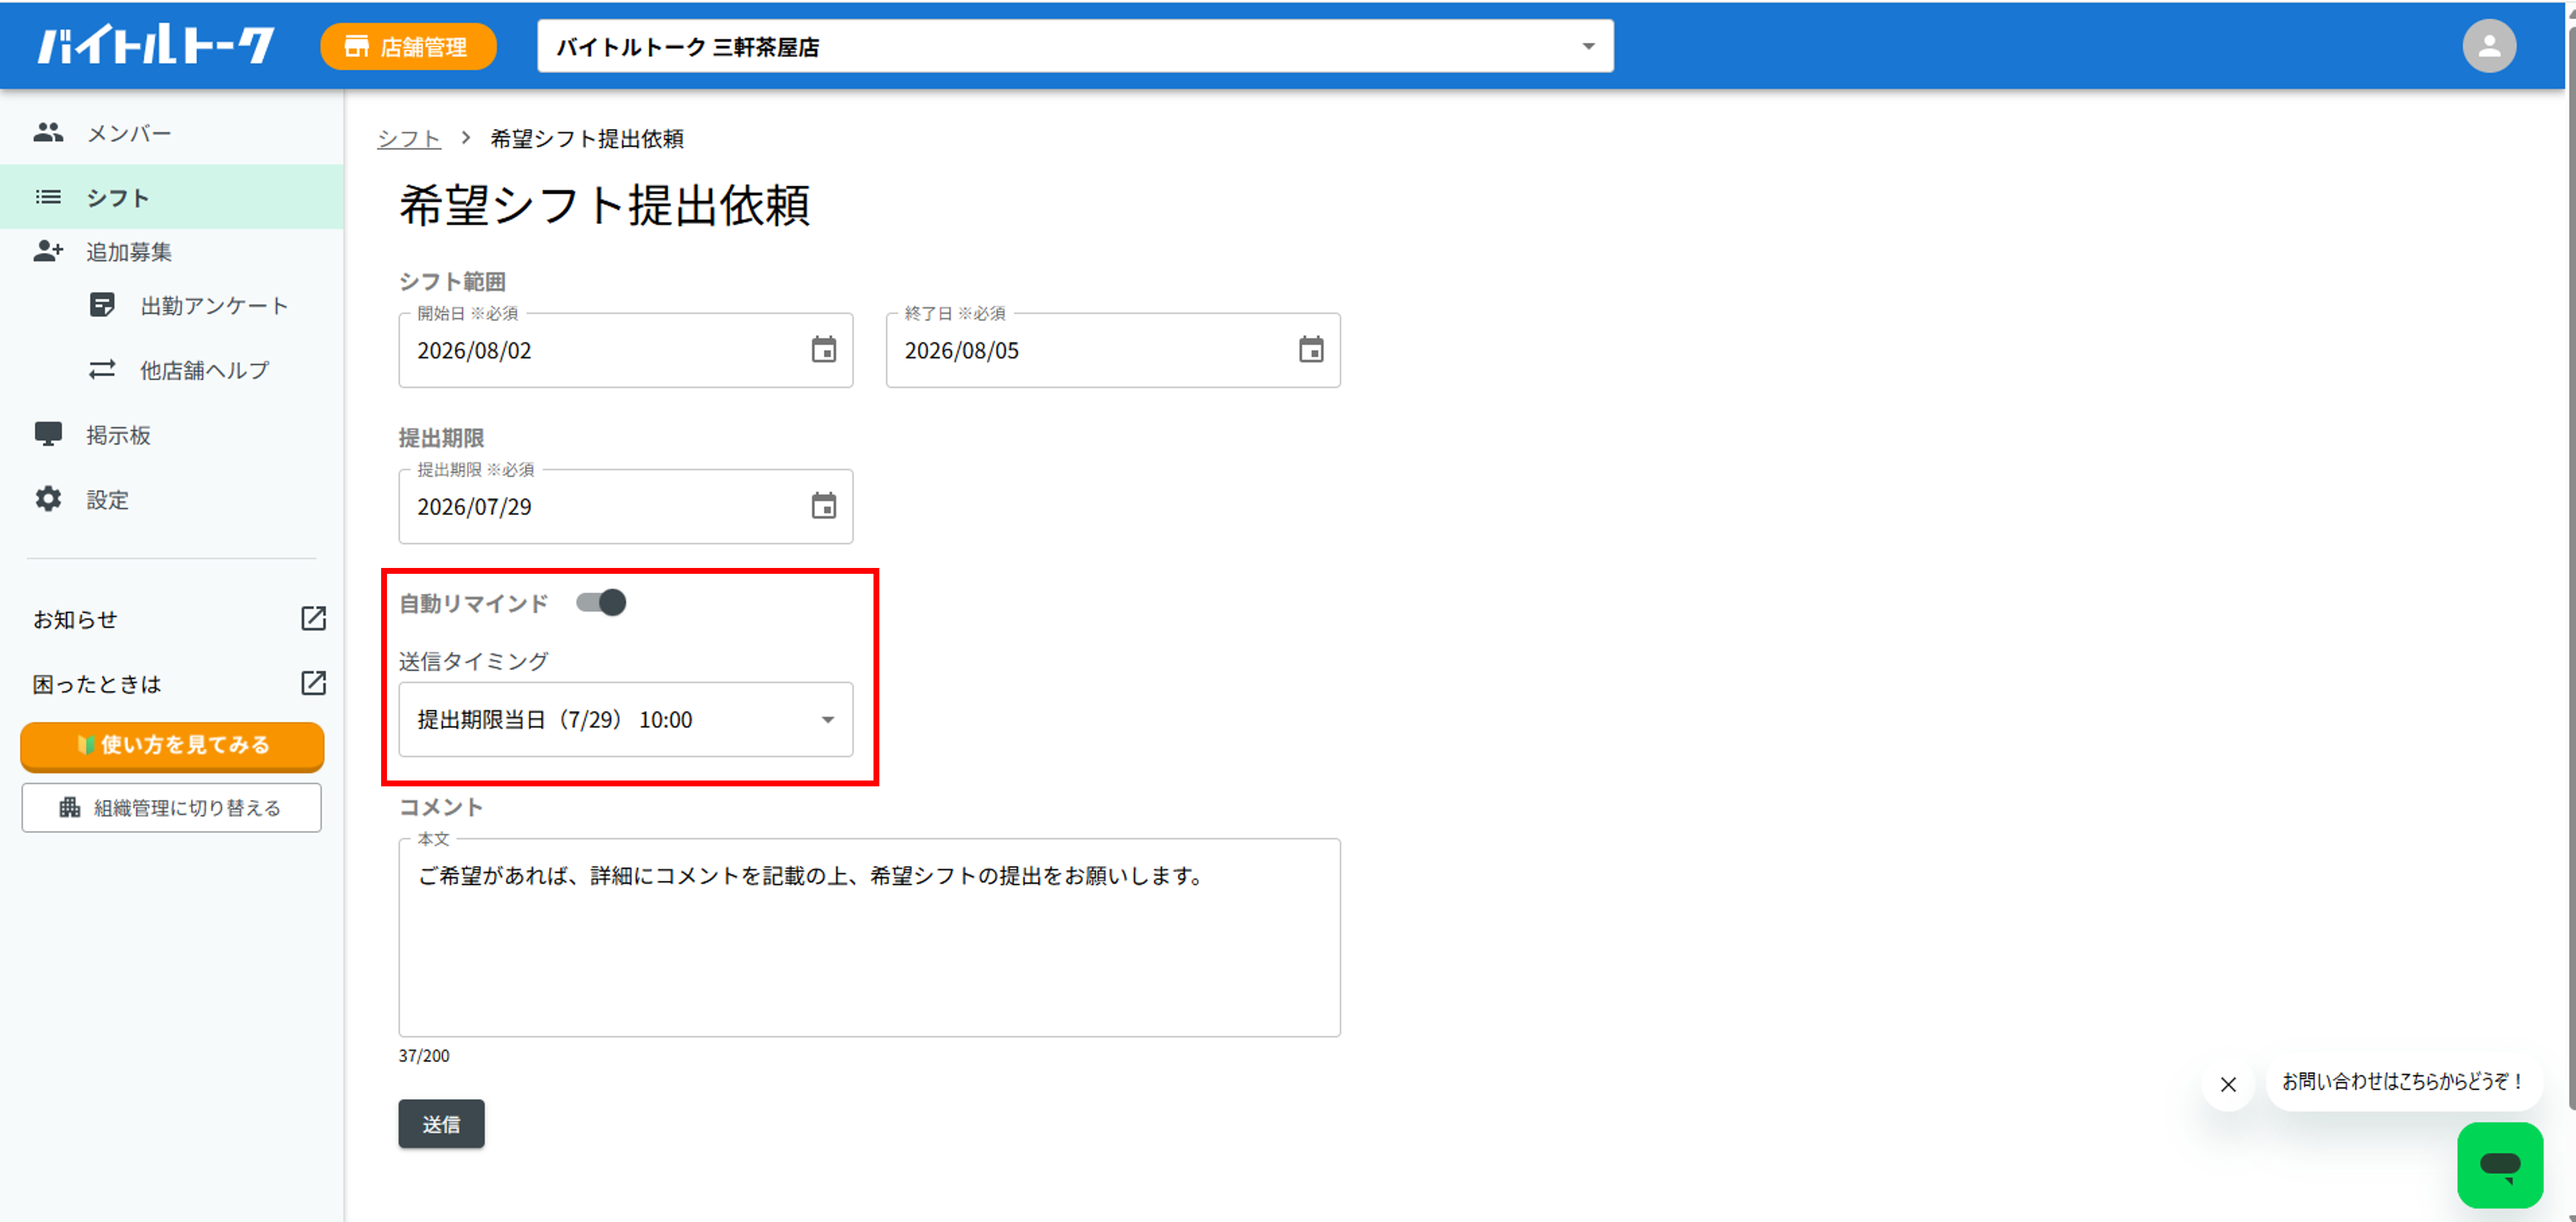Open the 他店舗ヘルプ menu item
The width and height of the screenshot is (2576, 1222).
(x=172, y=370)
